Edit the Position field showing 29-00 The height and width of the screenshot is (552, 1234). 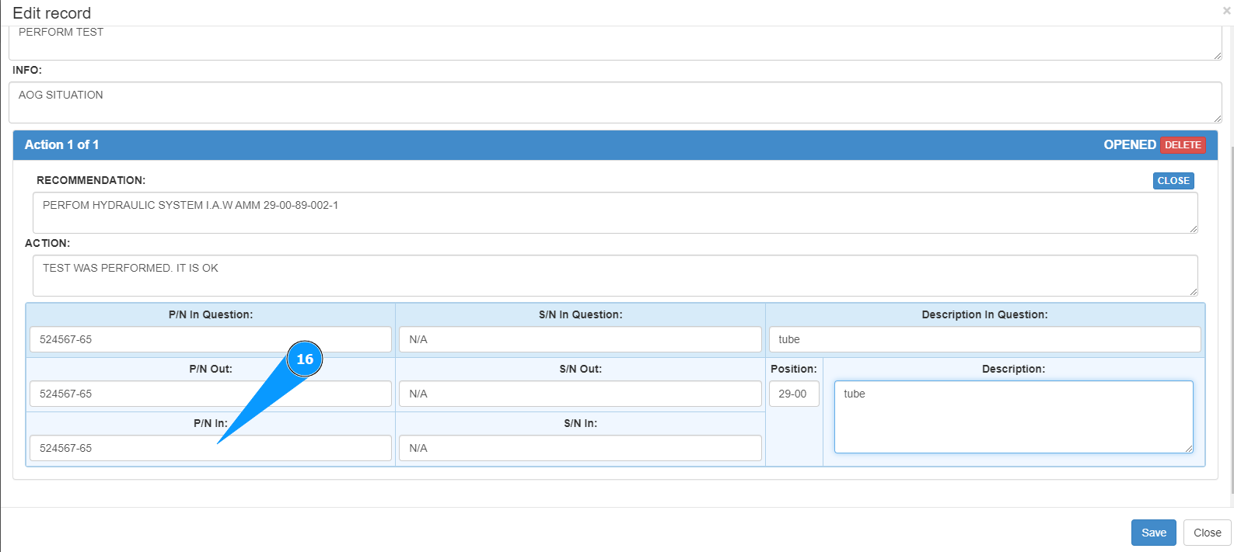coord(794,394)
